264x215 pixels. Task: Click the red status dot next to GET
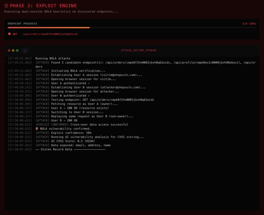(x=9, y=34)
